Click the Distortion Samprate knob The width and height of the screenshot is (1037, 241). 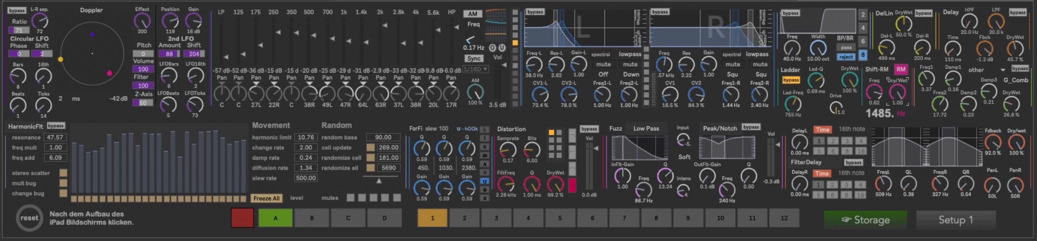(508, 150)
